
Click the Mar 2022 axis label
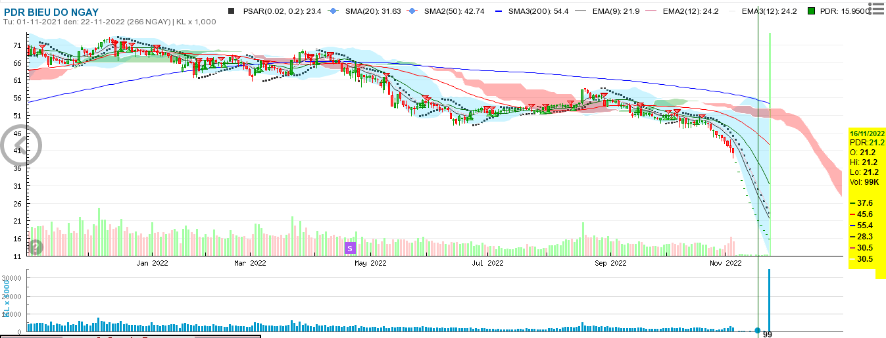250,264
